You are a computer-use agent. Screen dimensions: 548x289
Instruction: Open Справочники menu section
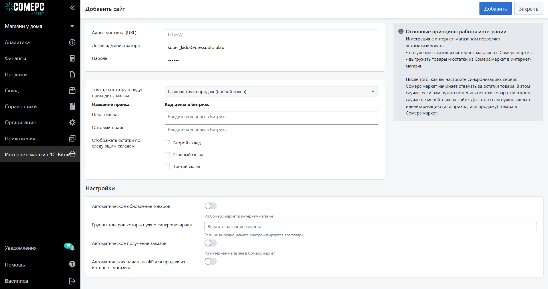coord(40,106)
